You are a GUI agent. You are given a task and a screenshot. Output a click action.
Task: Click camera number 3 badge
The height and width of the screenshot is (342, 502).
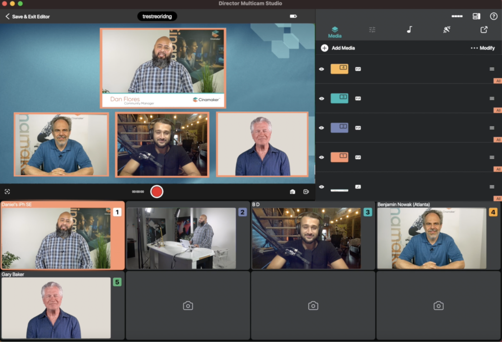(x=368, y=212)
